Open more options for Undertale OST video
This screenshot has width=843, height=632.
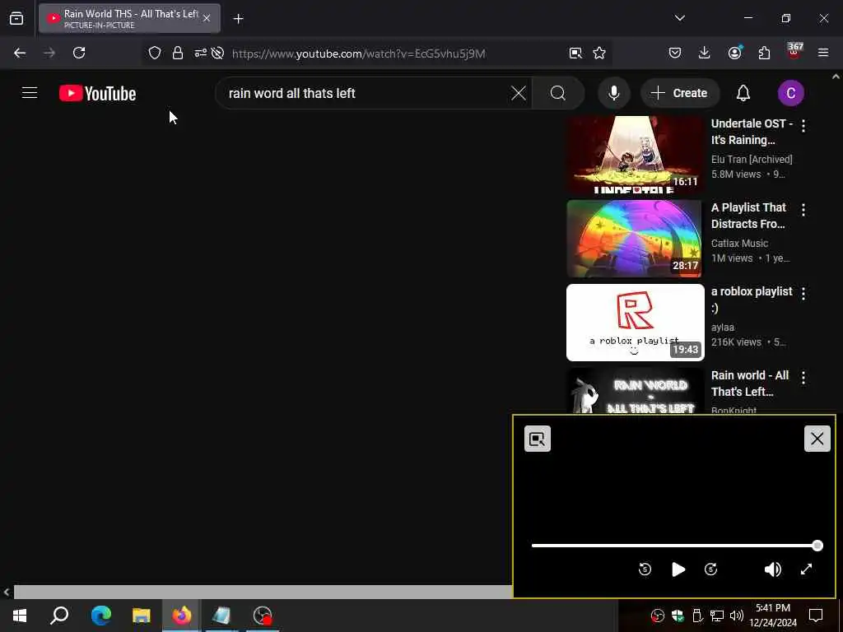[803, 126]
